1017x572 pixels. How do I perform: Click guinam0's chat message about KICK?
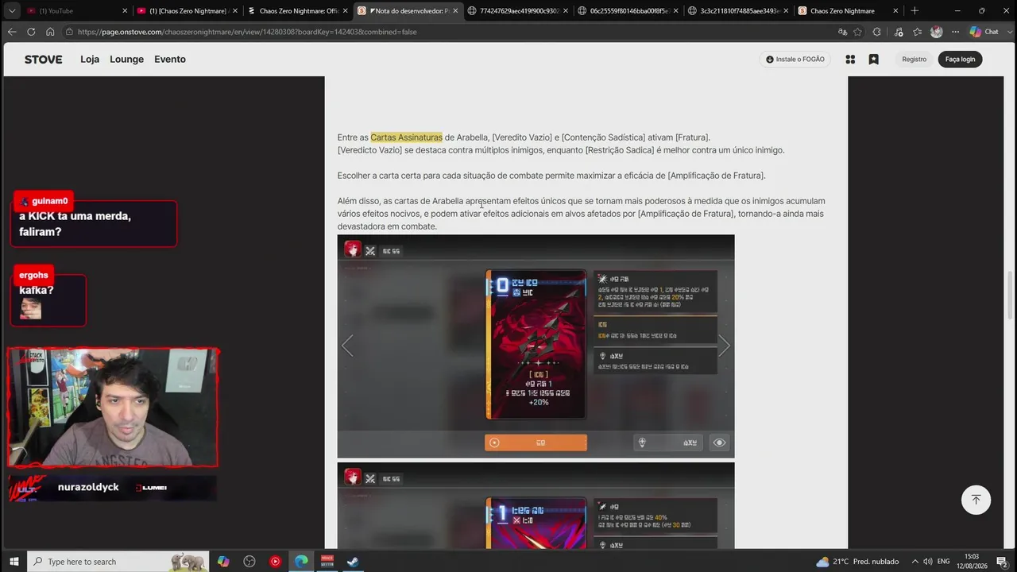tap(94, 223)
